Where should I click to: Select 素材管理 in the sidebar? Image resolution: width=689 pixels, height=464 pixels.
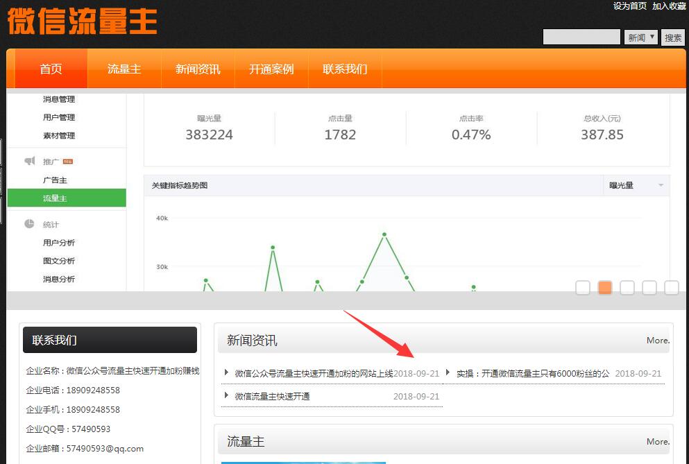(59, 135)
